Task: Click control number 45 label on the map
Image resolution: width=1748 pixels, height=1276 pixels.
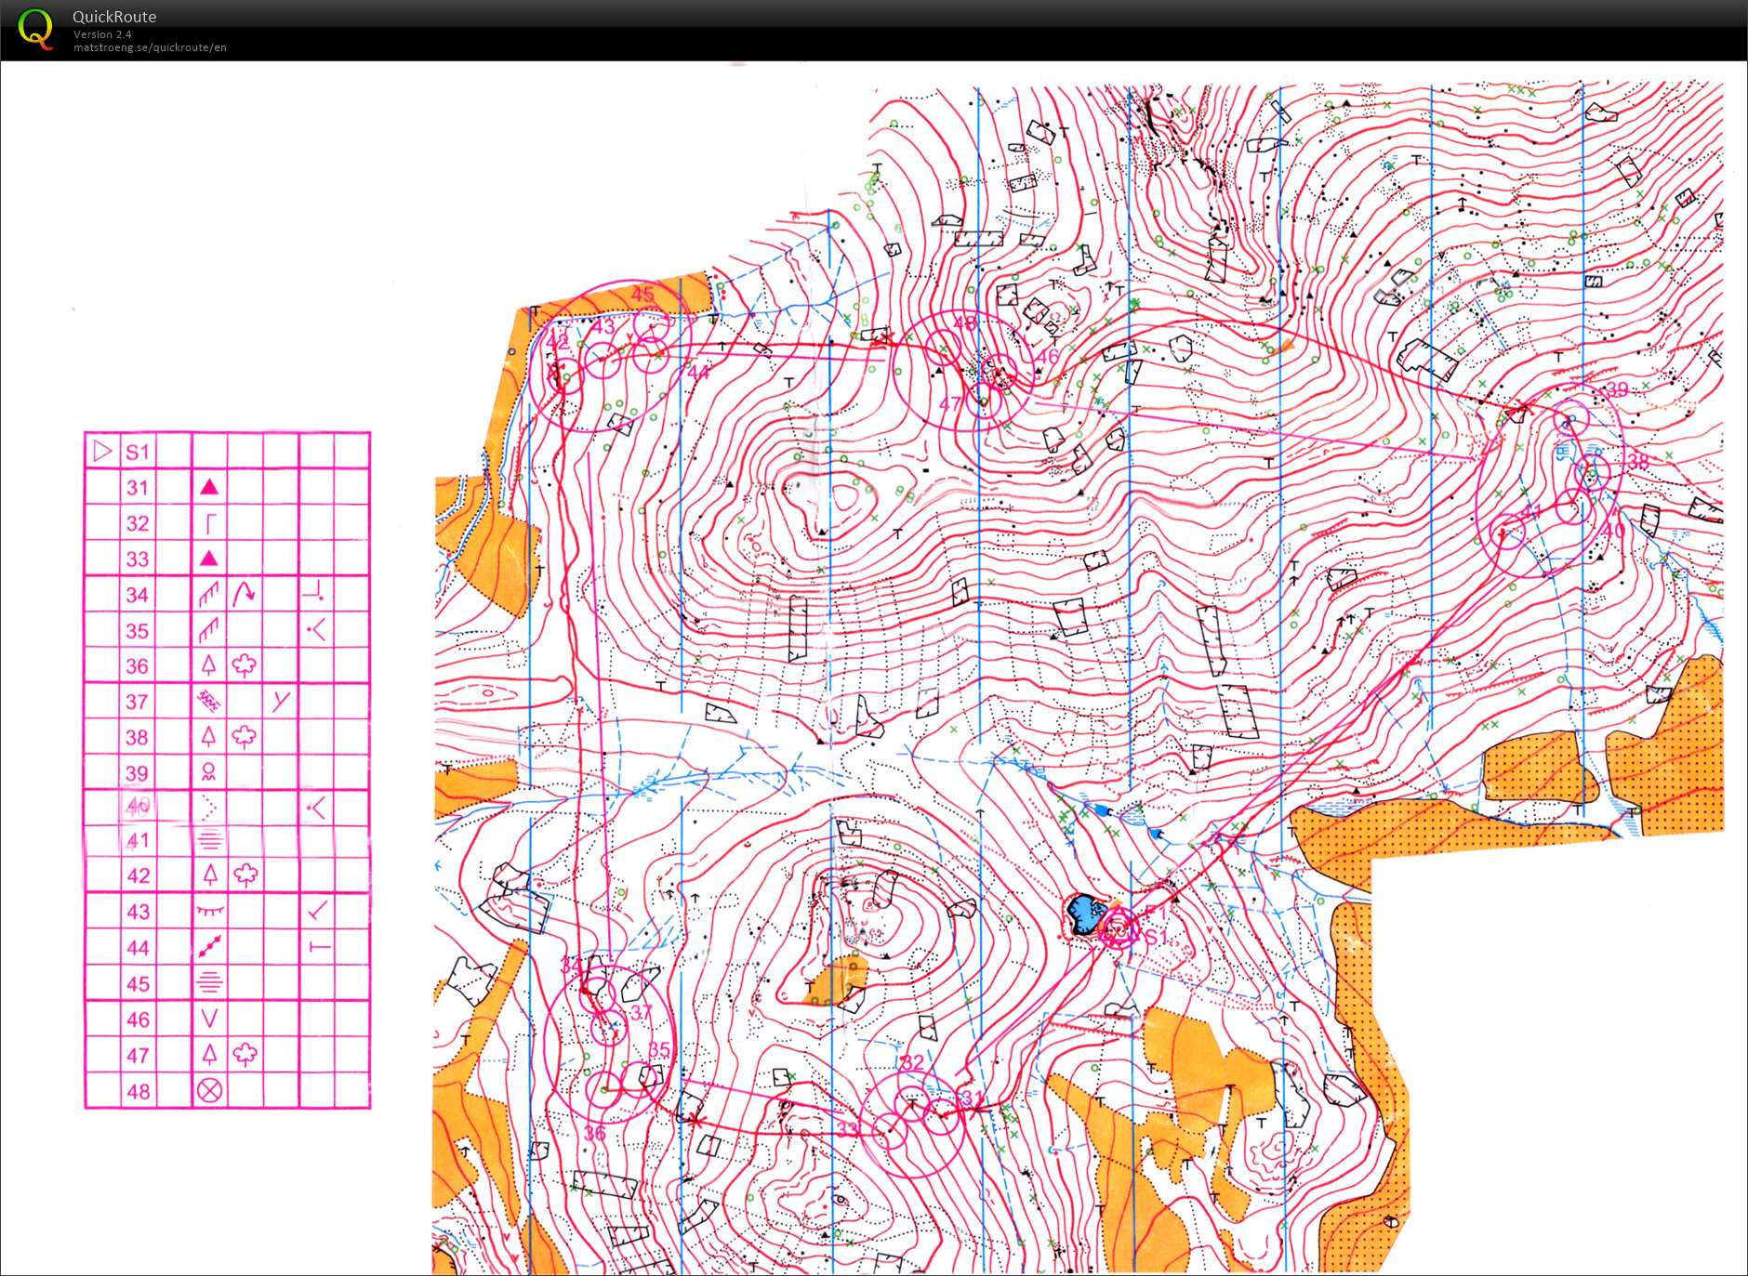Action: click(642, 295)
